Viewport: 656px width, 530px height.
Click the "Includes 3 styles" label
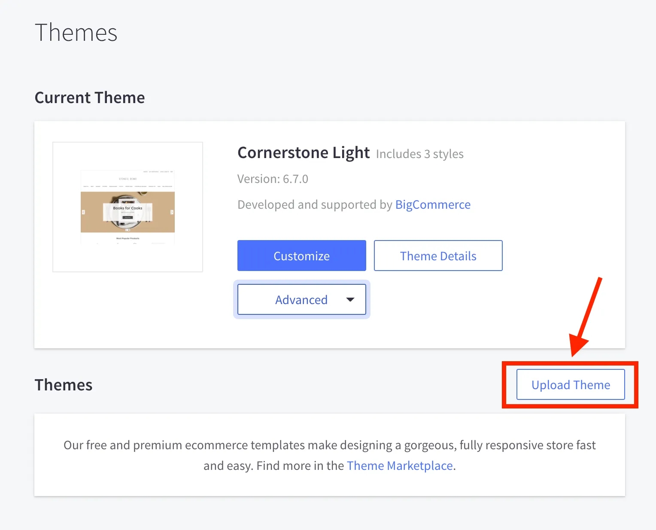coord(419,154)
